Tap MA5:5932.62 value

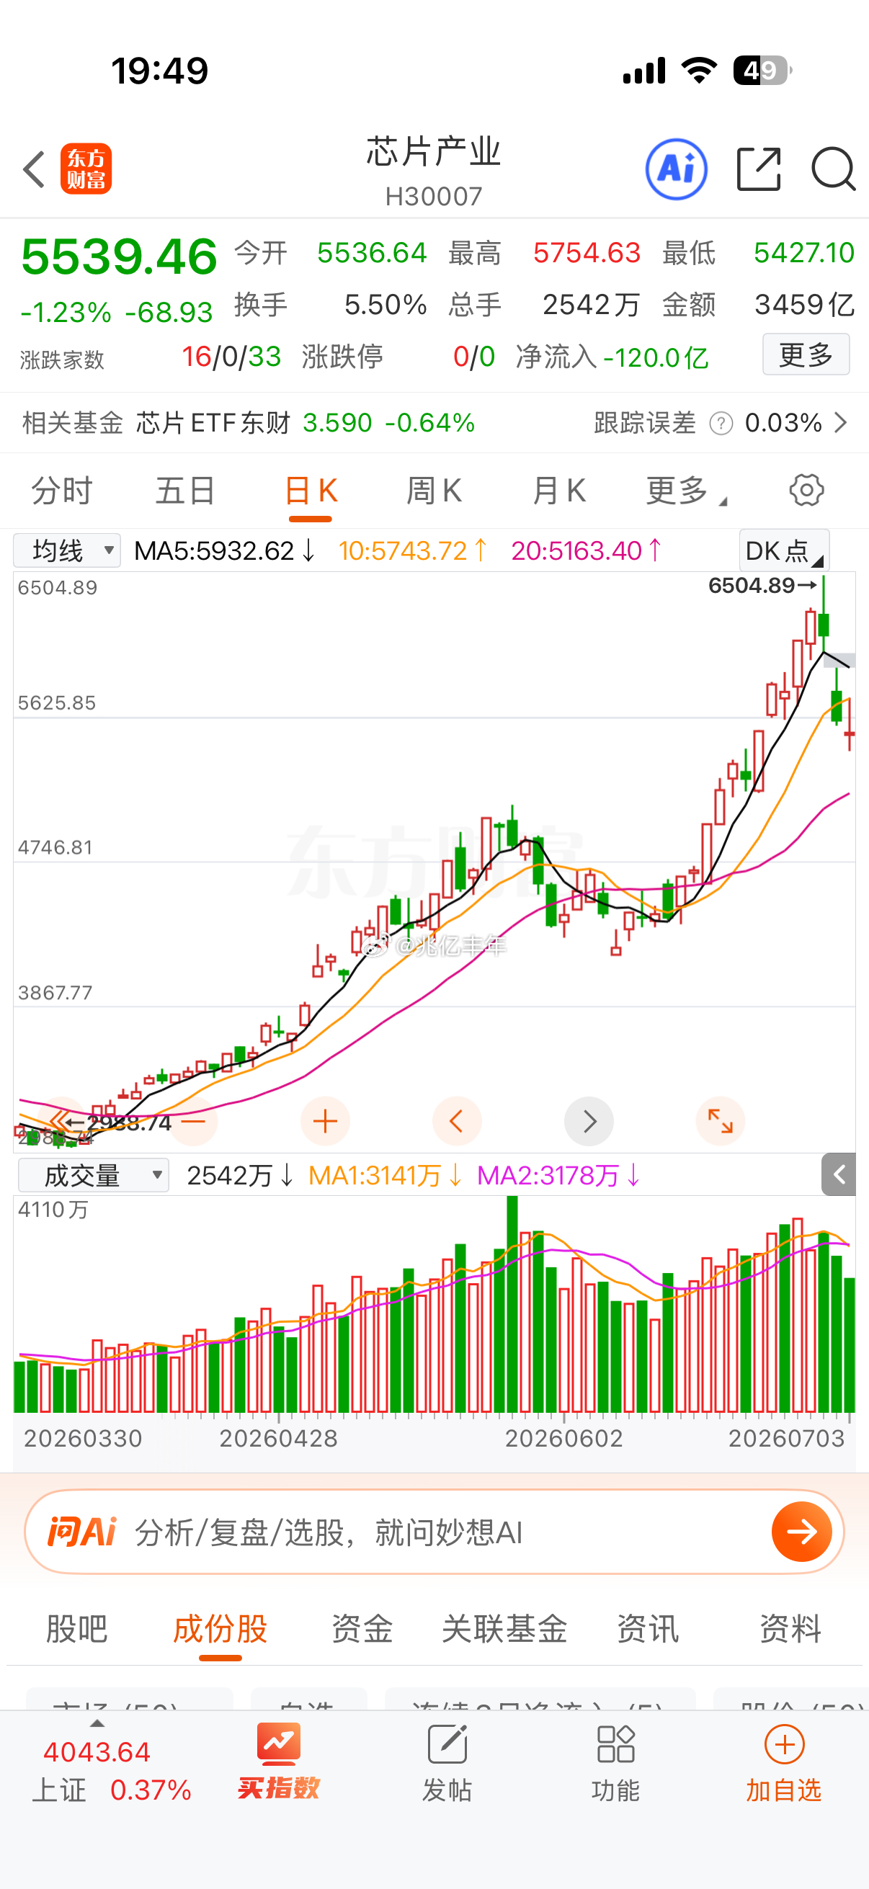pos(225,550)
